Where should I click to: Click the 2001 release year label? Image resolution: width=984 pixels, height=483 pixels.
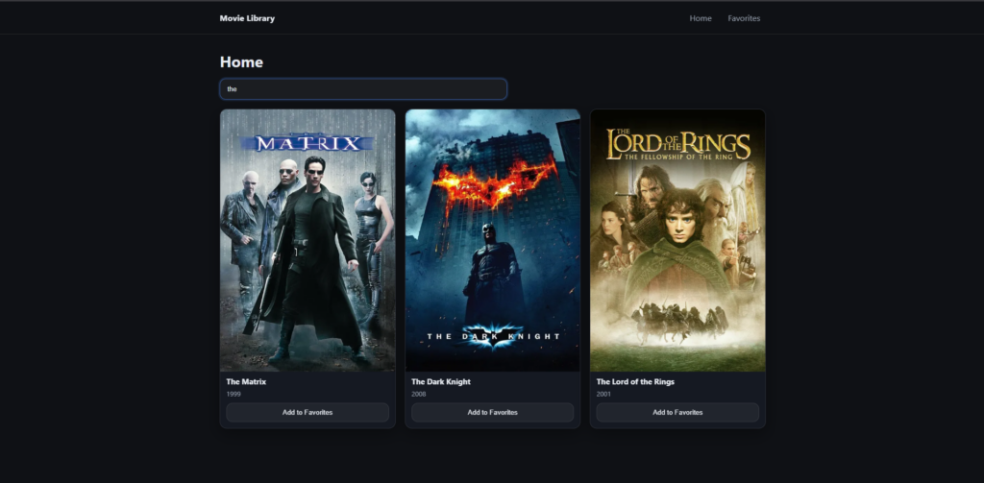click(603, 395)
